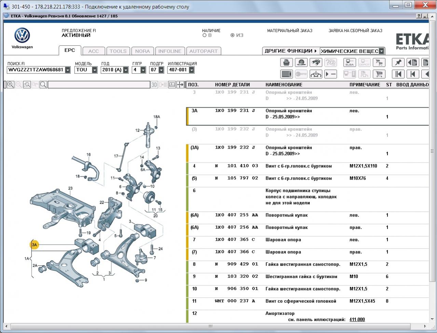Click the ПРЕДЛОЖЕНИЕ FI АКТИВНЫЙ label
437x333 pixels.
[x=79, y=33]
